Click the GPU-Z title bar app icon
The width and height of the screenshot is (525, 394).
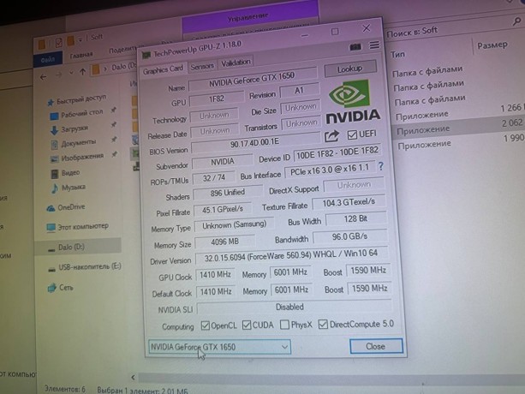146,55
